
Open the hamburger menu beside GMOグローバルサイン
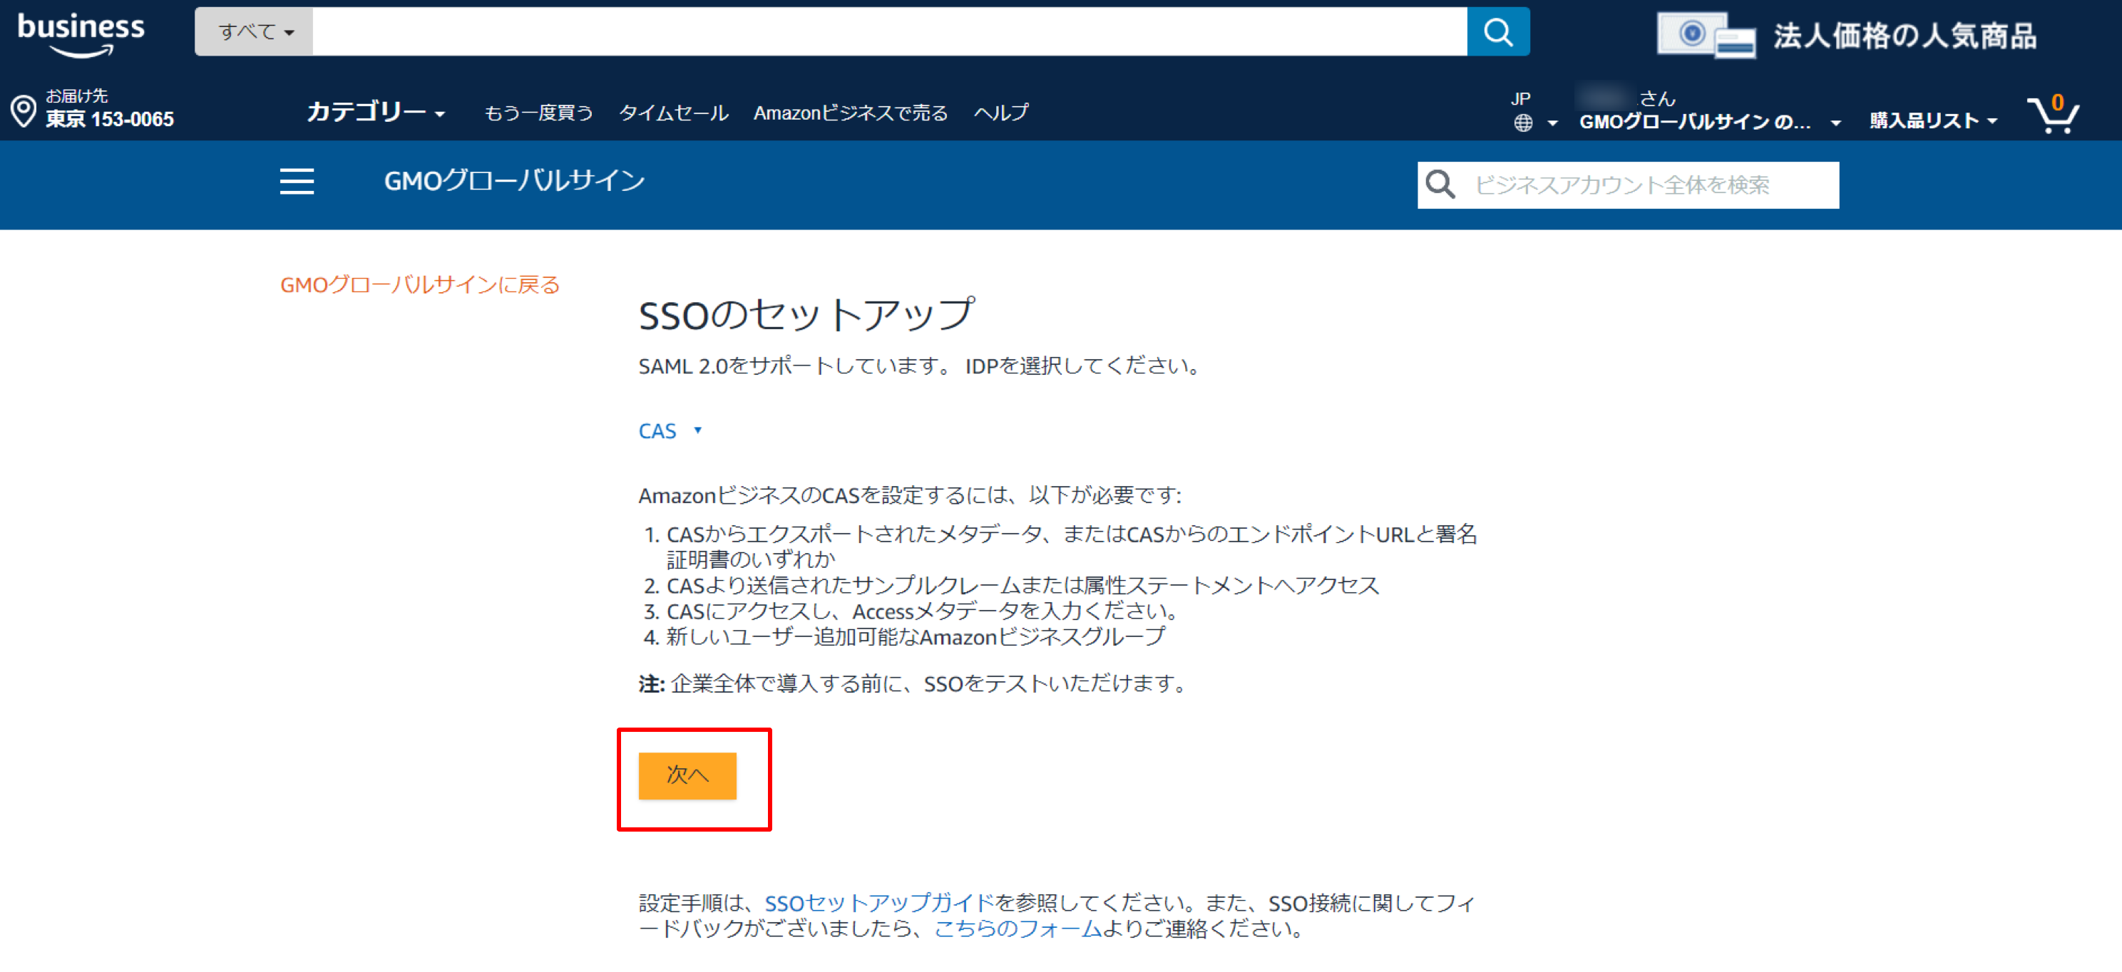point(297,181)
